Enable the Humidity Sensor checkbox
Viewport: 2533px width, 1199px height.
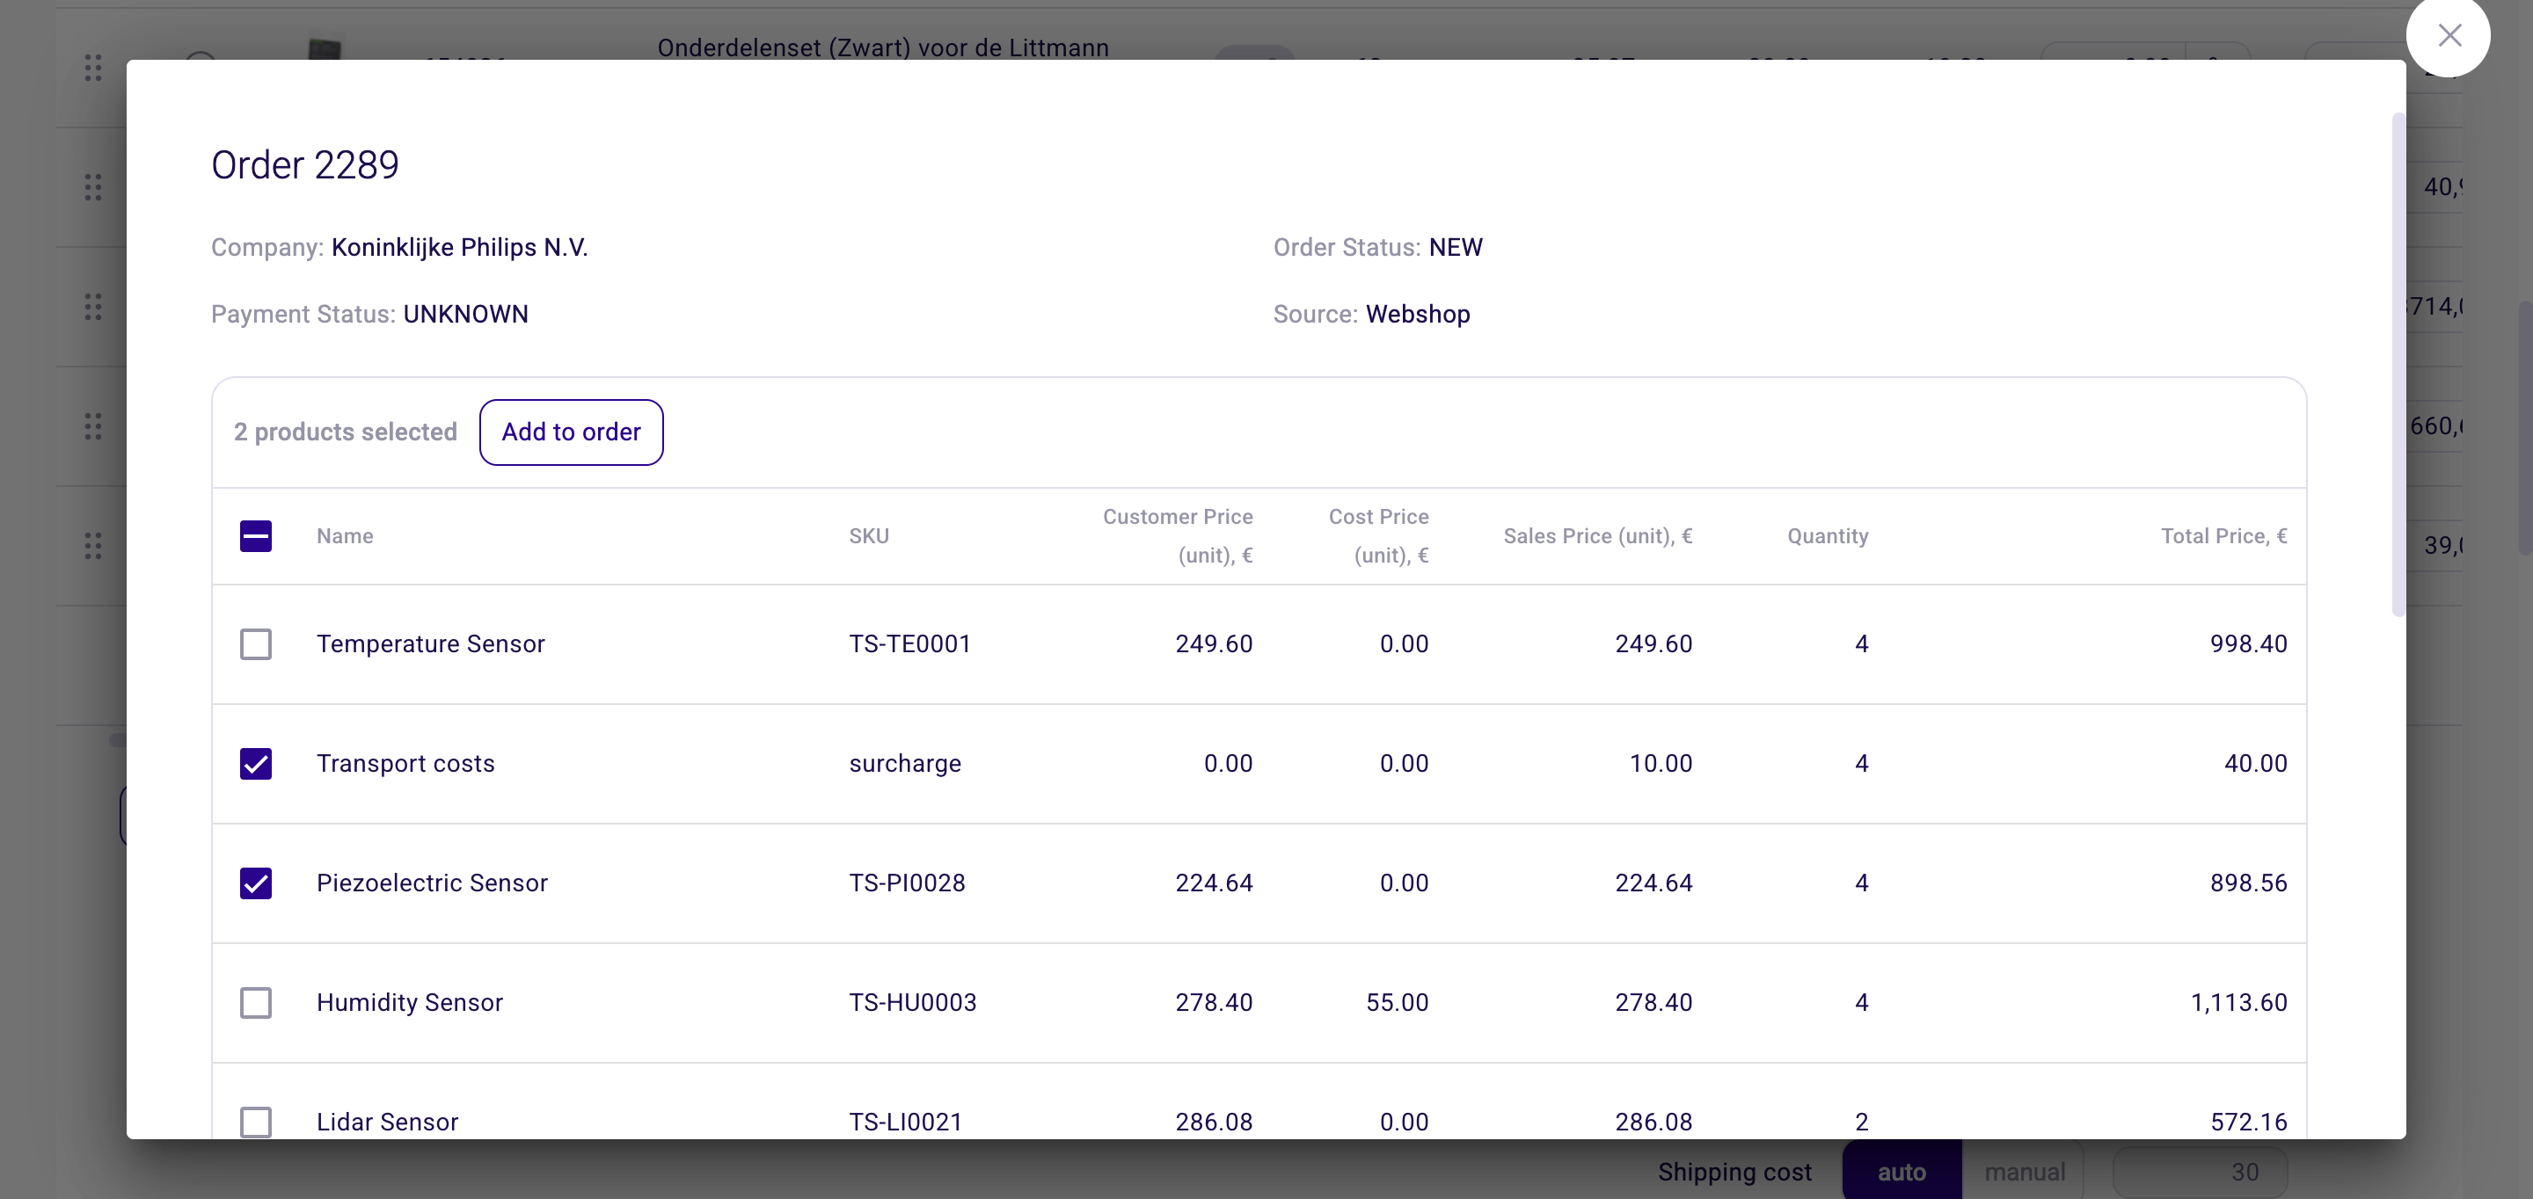[256, 1002]
